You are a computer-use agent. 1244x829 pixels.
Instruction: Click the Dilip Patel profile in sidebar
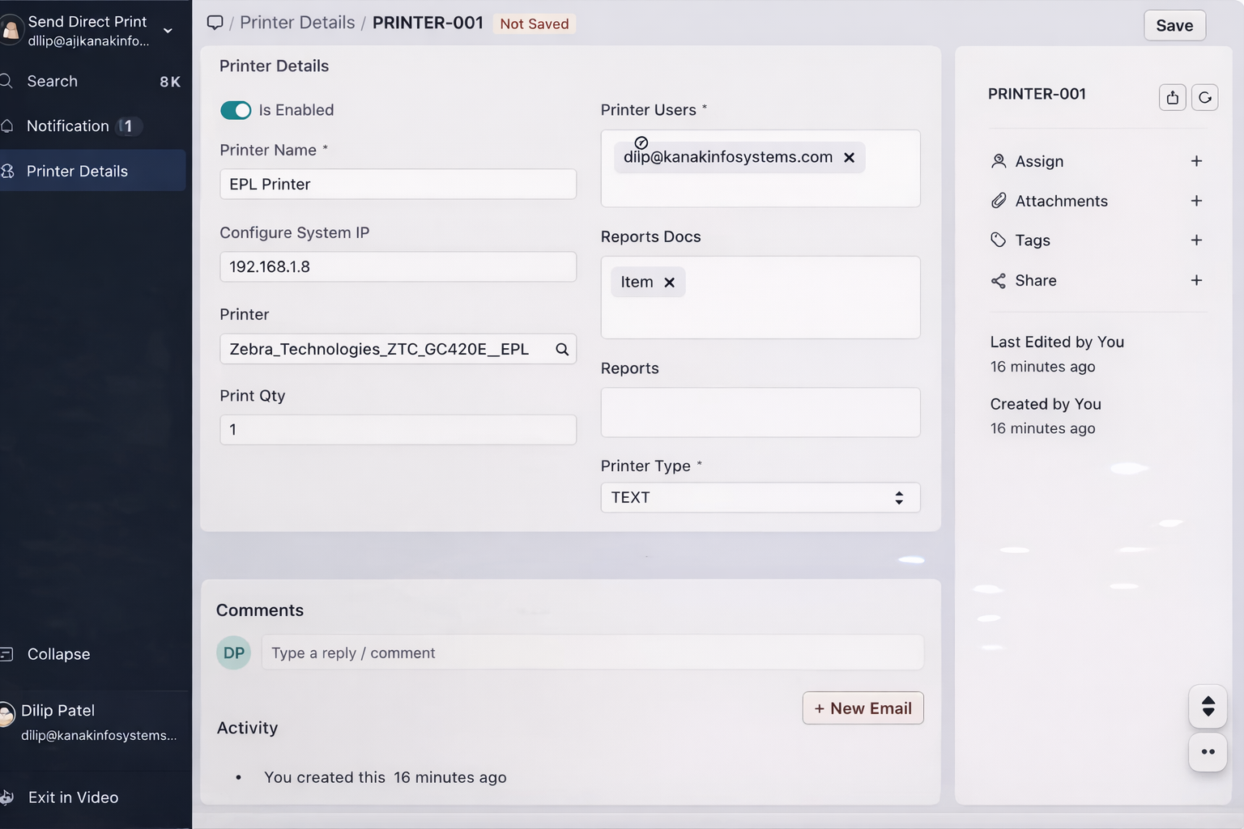pos(91,722)
